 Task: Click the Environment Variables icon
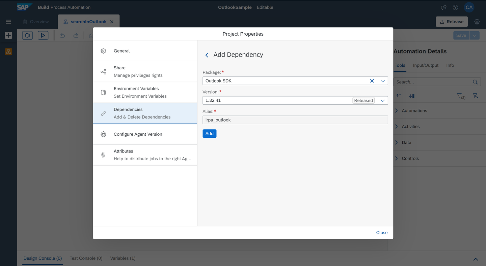[x=103, y=93]
